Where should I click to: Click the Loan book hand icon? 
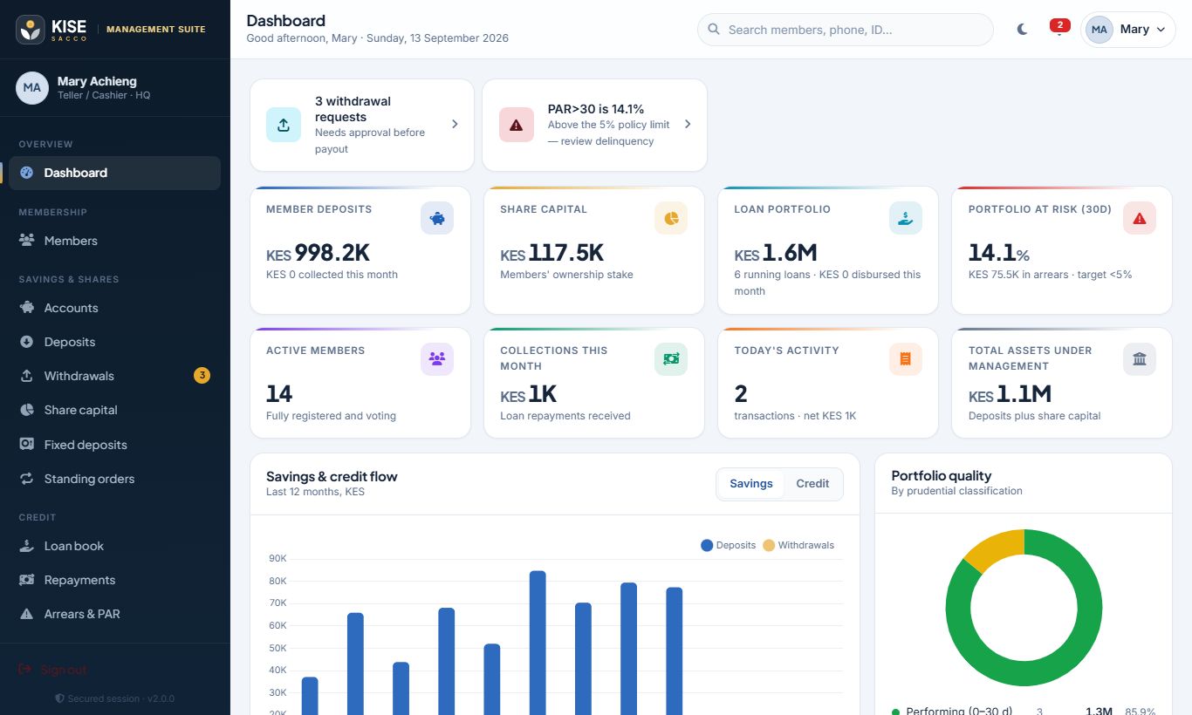coord(27,546)
